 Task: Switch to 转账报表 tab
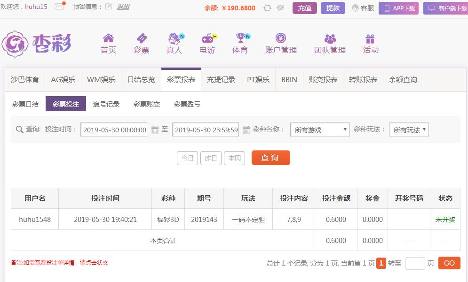click(363, 79)
